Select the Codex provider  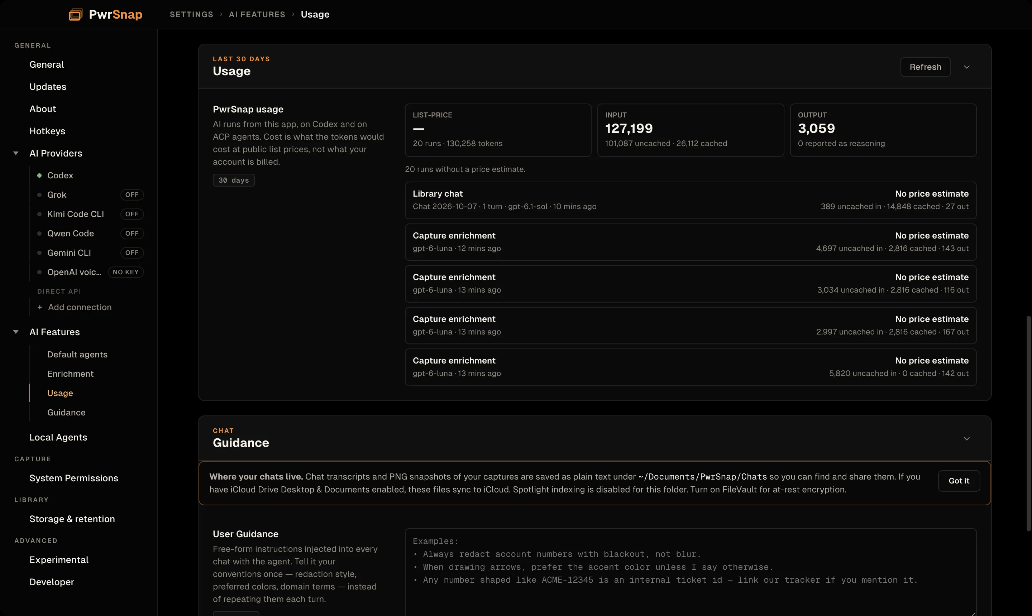60,175
